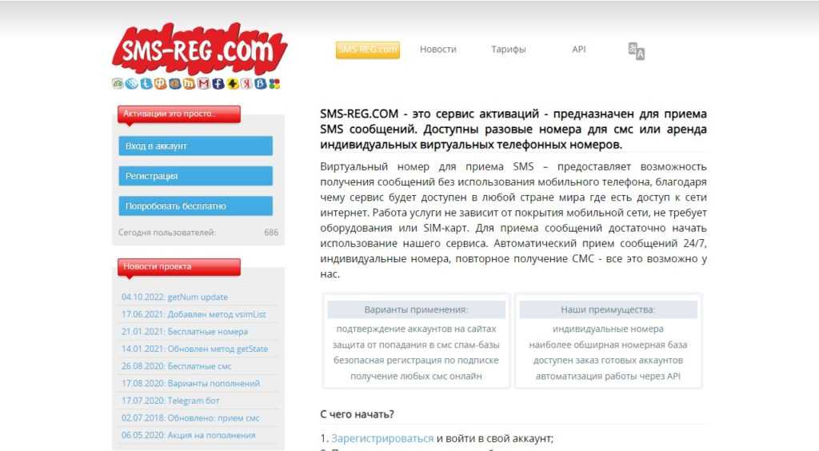819x451 pixels.
Task: Go to the API menu item
Action: [579, 49]
